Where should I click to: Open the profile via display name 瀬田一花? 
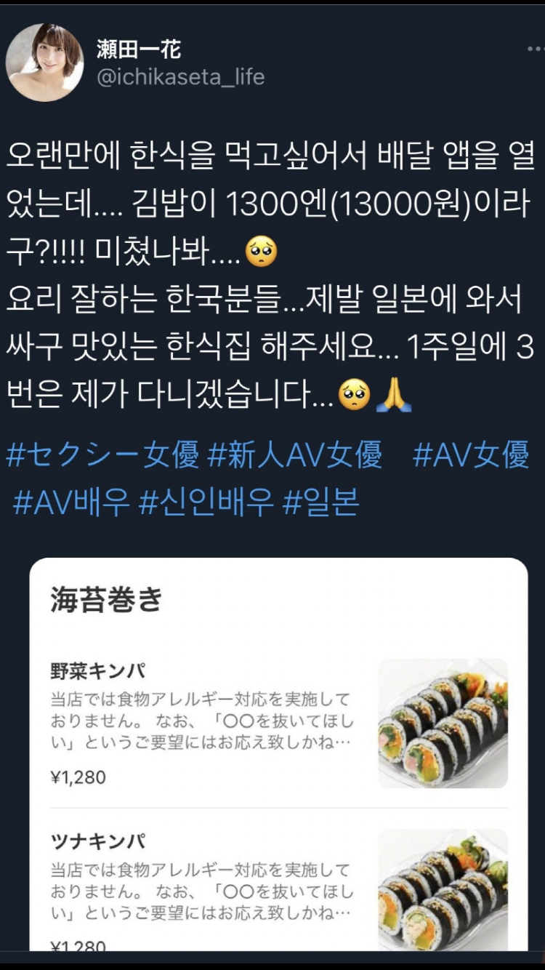(x=139, y=49)
